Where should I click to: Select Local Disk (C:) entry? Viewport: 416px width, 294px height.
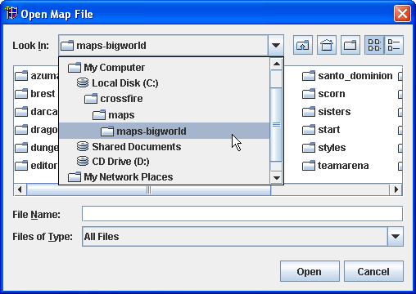click(164, 82)
